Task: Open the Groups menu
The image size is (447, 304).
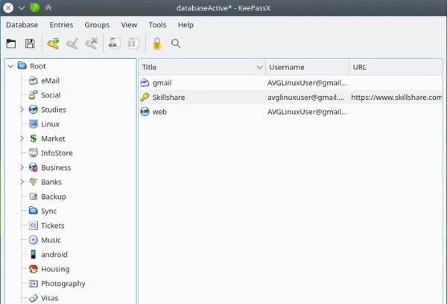Action: click(x=97, y=25)
